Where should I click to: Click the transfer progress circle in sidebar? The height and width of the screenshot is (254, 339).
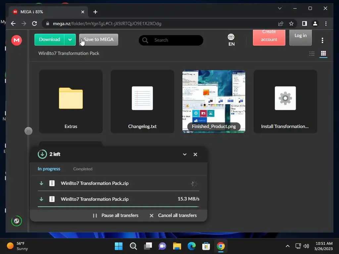click(x=17, y=221)
